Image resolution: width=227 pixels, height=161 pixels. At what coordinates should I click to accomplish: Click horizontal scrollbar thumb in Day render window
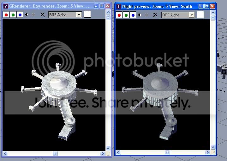[55, 153]
